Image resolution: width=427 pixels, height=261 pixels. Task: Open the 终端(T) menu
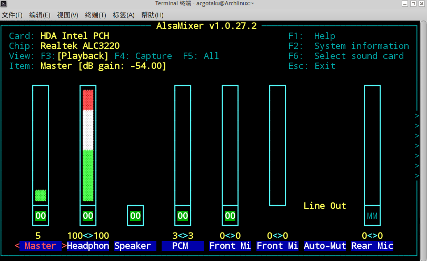[95, 15]
